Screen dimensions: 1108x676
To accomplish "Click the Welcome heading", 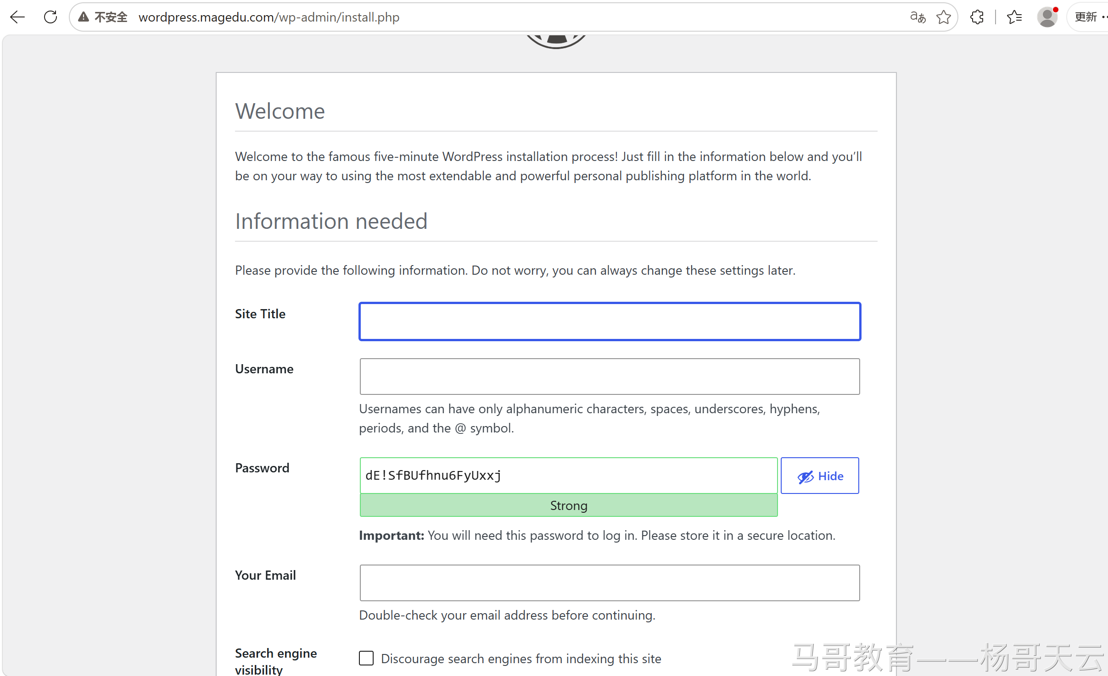I will pyautogui.click(x=280, y=111).
